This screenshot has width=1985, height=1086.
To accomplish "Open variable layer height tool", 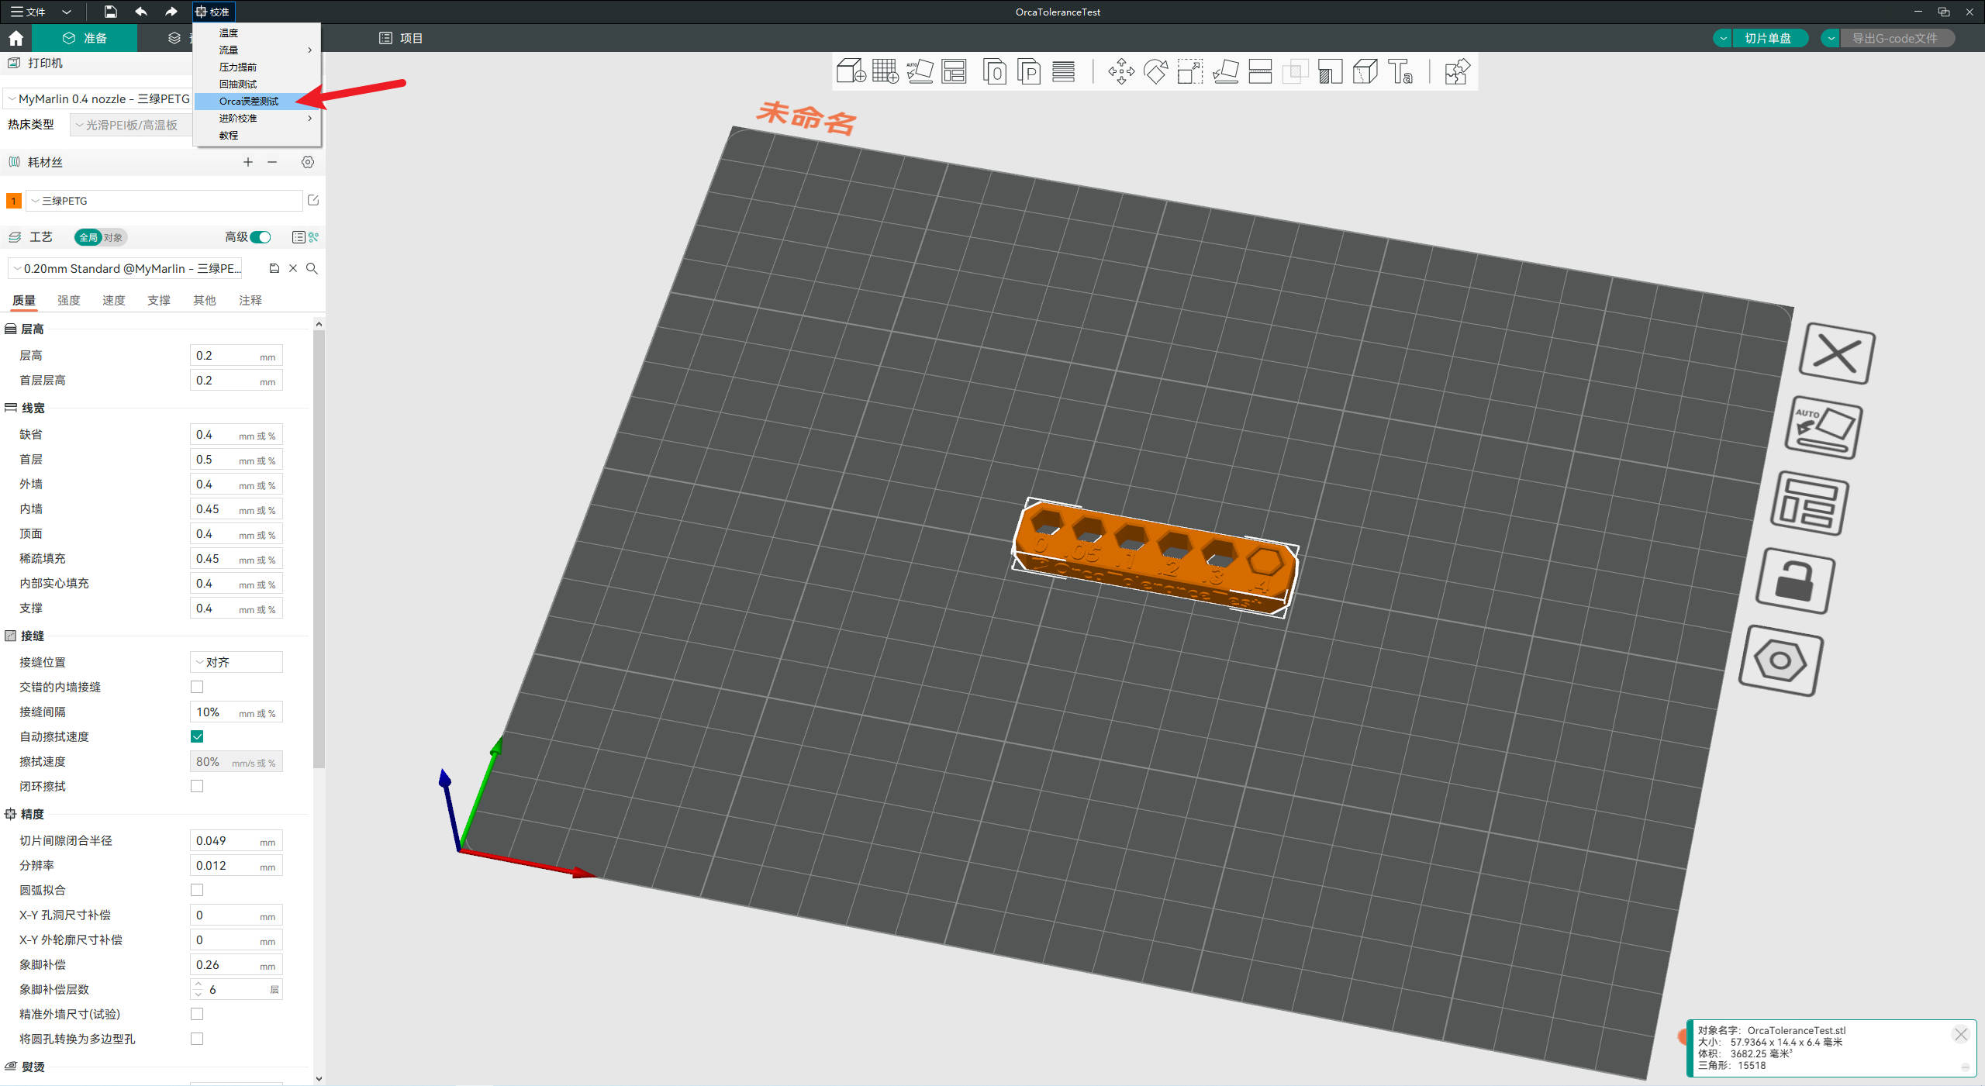I will point(1063,71).
